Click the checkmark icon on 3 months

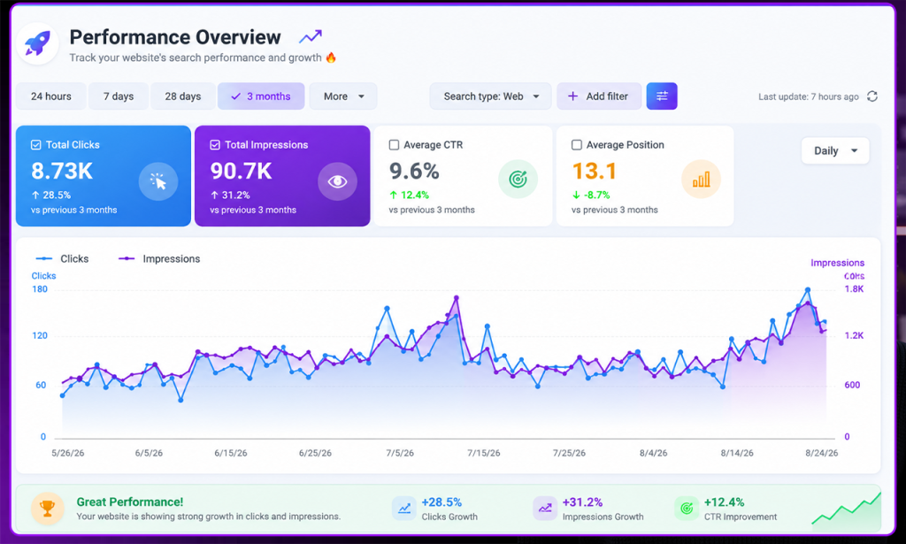(x=235, y=96)
